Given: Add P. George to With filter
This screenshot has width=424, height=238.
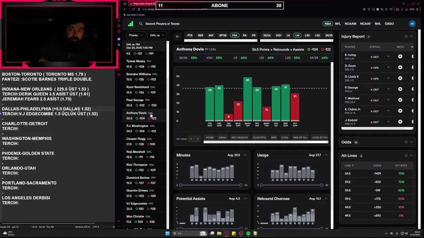Looking at the screenshot, I should click(x=400, y=89).
